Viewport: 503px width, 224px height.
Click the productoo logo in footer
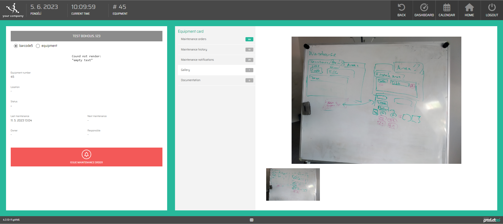coord(491,220)
